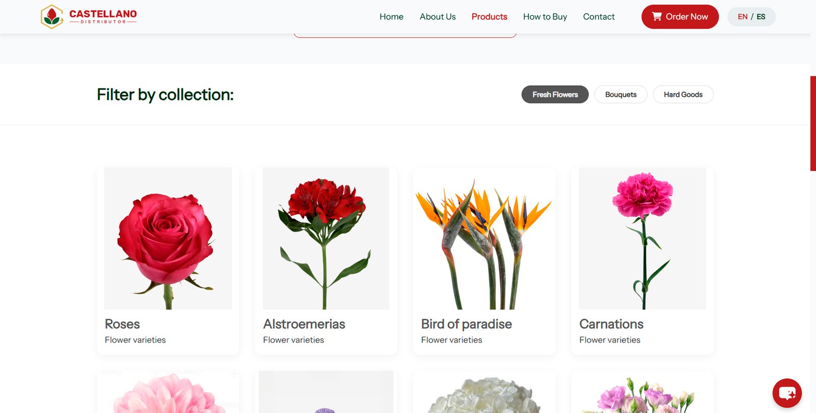Open the white hydrangea flower card

[484, 392]
